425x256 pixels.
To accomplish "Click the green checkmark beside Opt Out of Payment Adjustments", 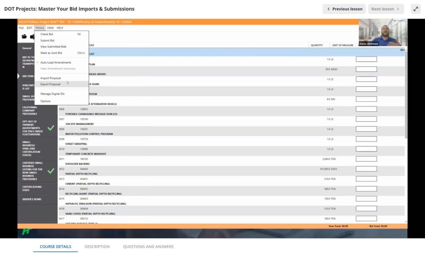I will click(51, 128).
